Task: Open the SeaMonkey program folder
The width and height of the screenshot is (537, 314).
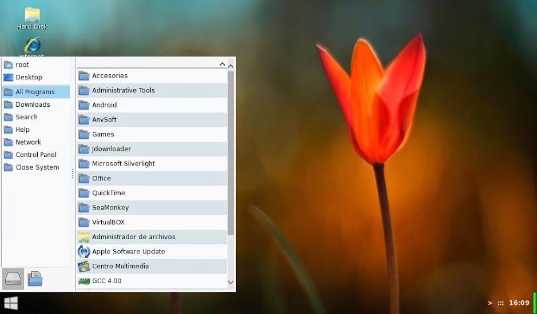Action: pos(152,208)
